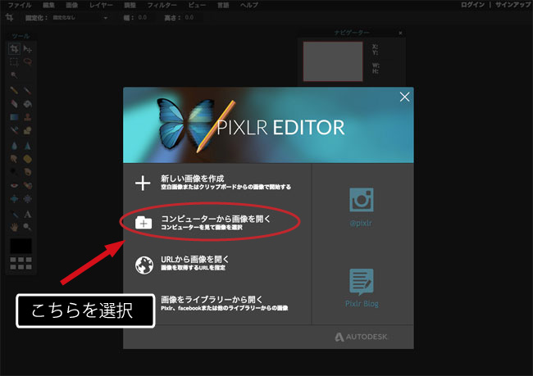Select the Magic Wand tool
The height and width of the screenshot is (376, 533).
coord(14,75)
